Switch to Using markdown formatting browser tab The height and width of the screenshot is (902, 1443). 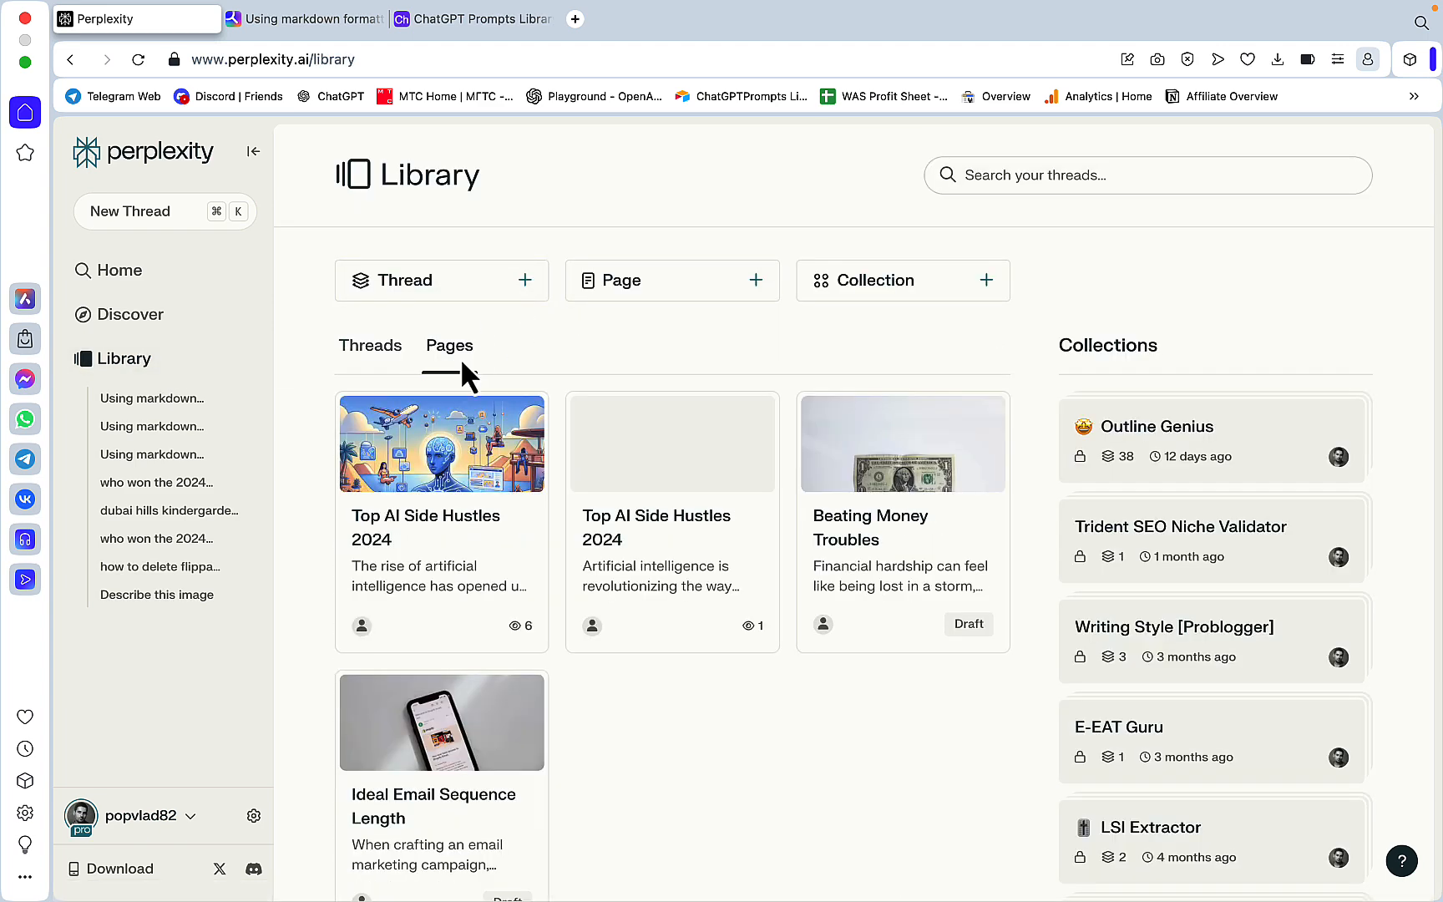306,19
